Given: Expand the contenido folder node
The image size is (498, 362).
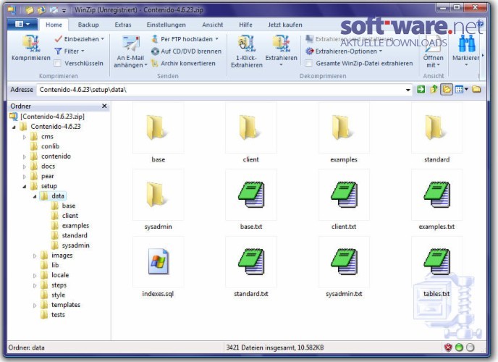Looking at the screenshot, I should 25,156.
